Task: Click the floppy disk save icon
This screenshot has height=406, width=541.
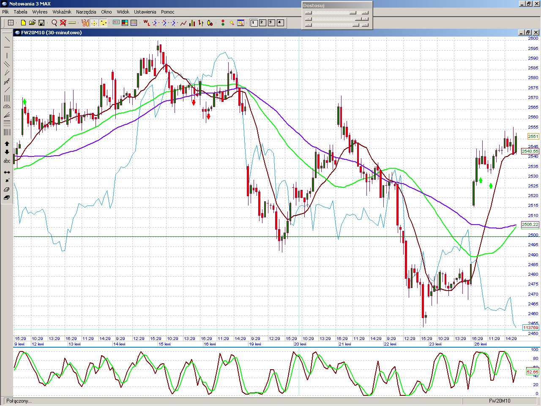Action: tap(41, 23)
